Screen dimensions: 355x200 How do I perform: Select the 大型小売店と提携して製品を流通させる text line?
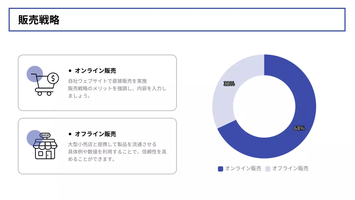pos(112,144)
